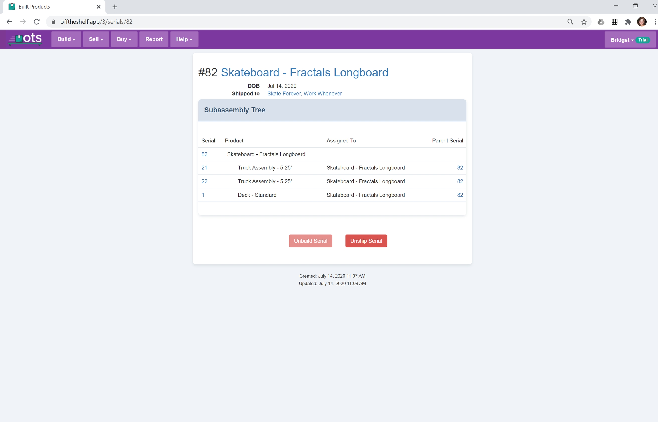Open the Help menu
This screenshot has height=422, width=658.
coord(184,39)
